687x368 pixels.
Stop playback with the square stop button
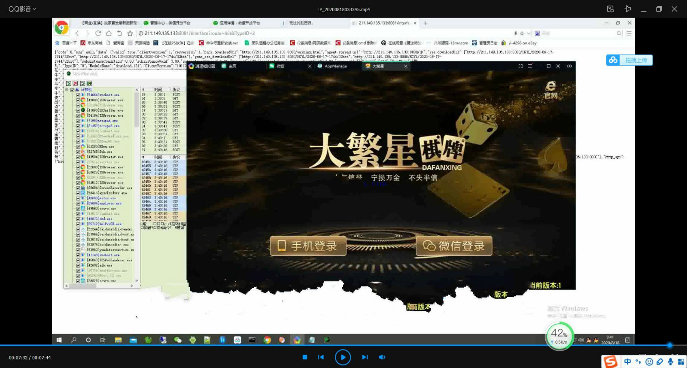pyautogui.click(x=305, y=357)
